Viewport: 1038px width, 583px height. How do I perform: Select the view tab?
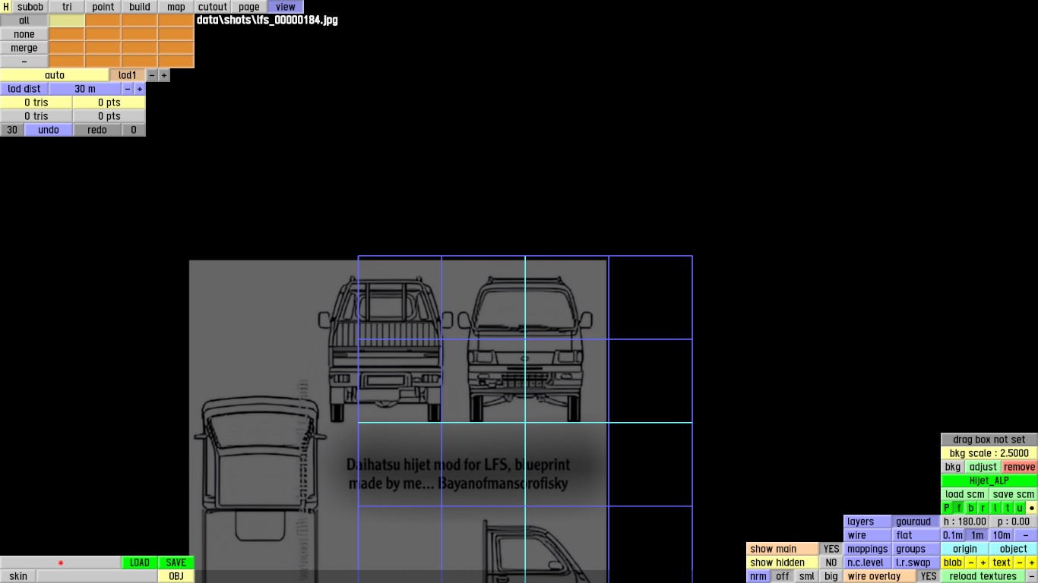pos(286,7)
